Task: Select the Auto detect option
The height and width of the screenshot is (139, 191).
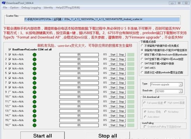Action: pyautogui.click(x=145, y=117)
